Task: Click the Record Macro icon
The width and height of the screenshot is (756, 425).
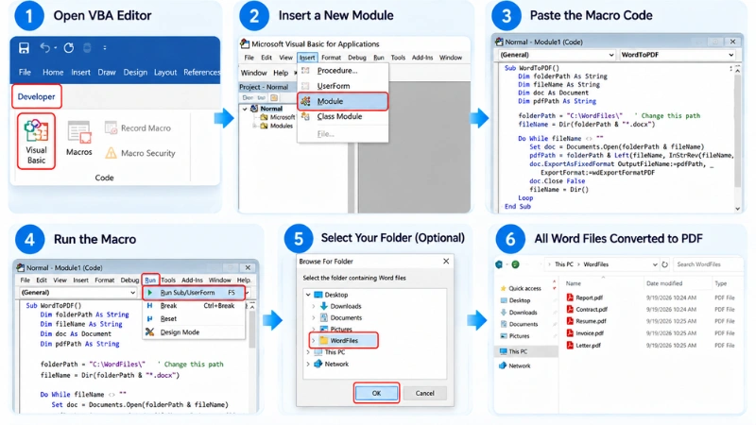Action: pyautogui.click(x=111, y=127)
